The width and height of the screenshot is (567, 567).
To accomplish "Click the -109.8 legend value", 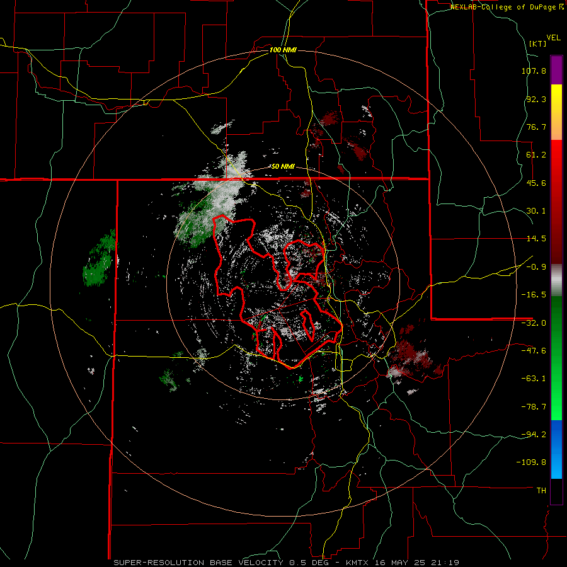I will [531, 462].
